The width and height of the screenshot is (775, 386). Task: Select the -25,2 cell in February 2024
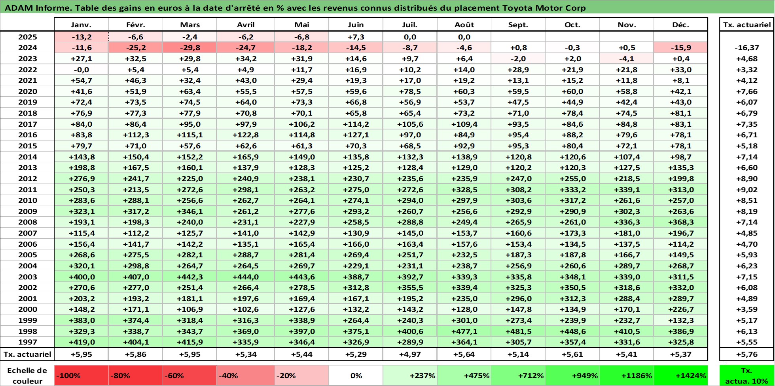click(x=135, y=47)
